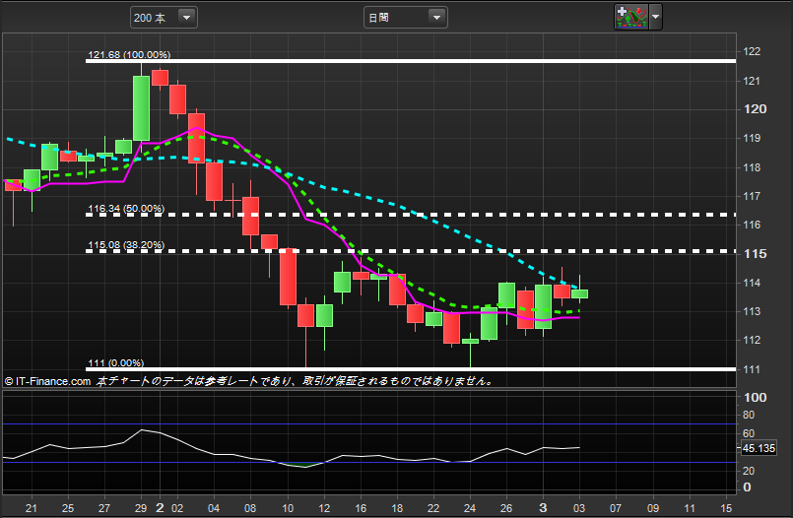Click the add indicator chart icon

click(630, 17)
